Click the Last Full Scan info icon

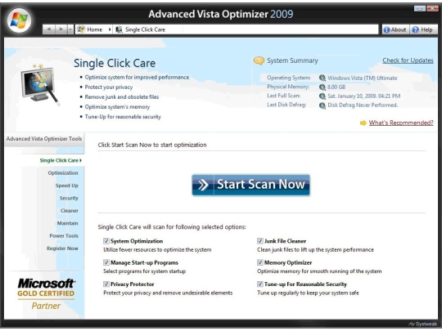(x=322, y=96)
